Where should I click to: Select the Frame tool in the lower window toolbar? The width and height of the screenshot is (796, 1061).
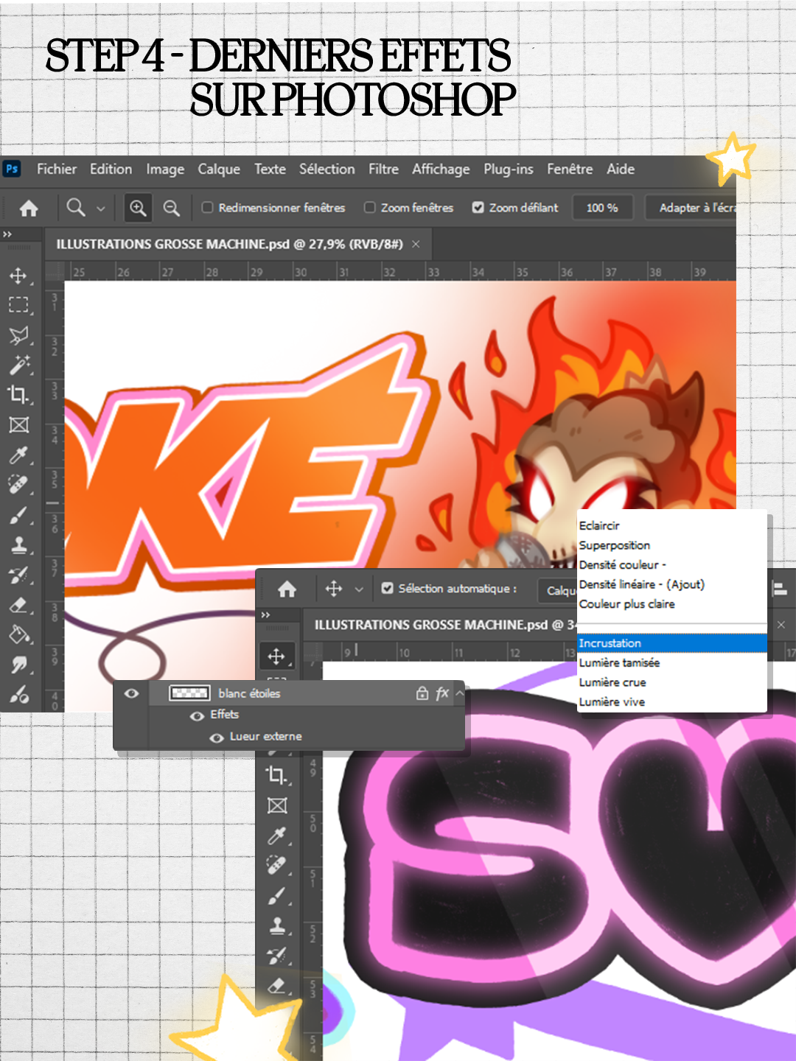[x=277, y=805]
